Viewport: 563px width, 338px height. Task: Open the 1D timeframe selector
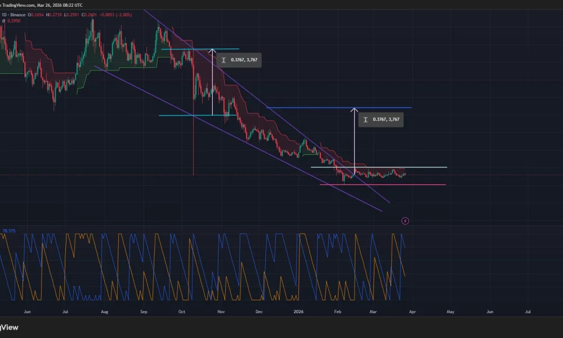point(5,15)
